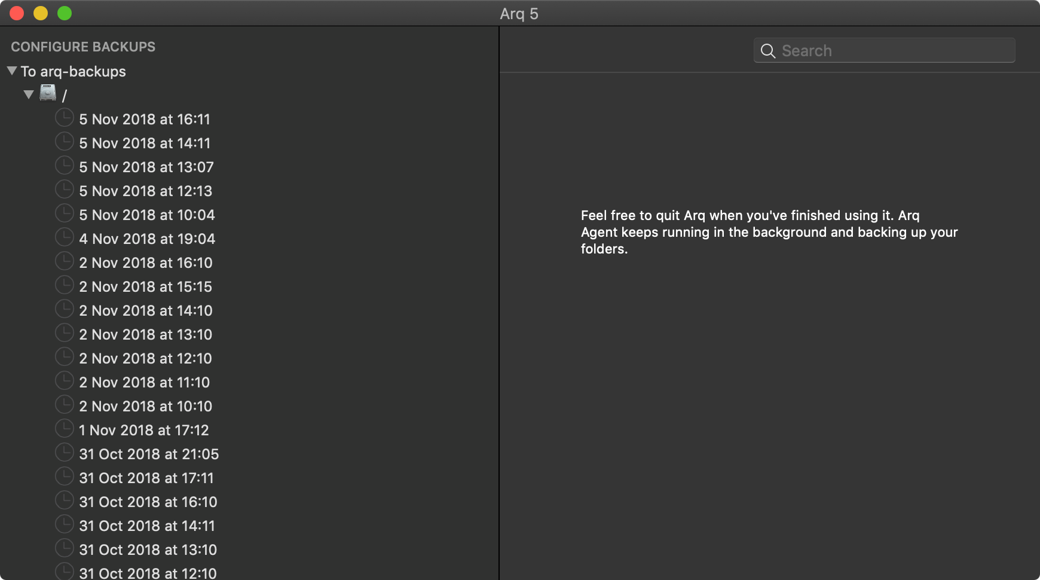Select backup 5 Nov 2018 at 10:04
This screenshot has width=1040, height=580.
point(147,215)
